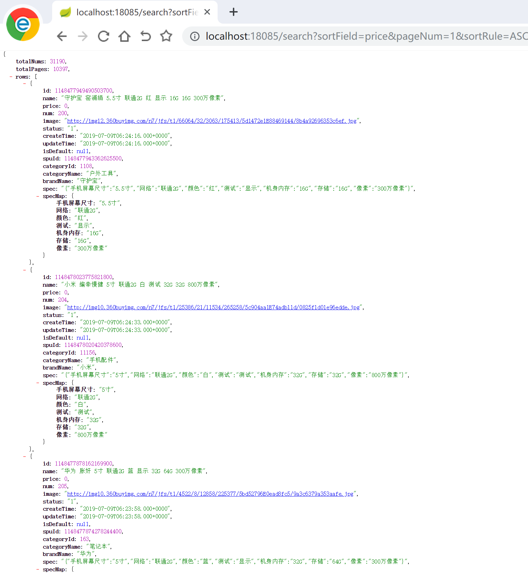
Task: Click spuId value 1148477874278244400
Action: tap(93, 532)
